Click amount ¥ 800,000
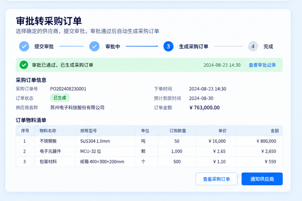Viewport: 302px width, 201px height. pyautogui.click(x=266, y=141)
